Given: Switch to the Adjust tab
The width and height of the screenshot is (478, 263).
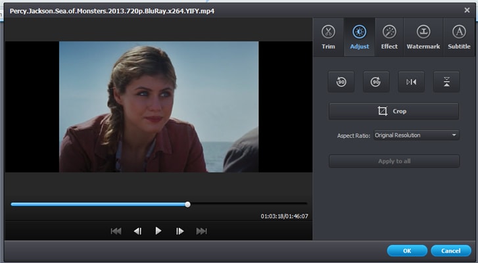Looking at the screenshot, I should [360, 37].
